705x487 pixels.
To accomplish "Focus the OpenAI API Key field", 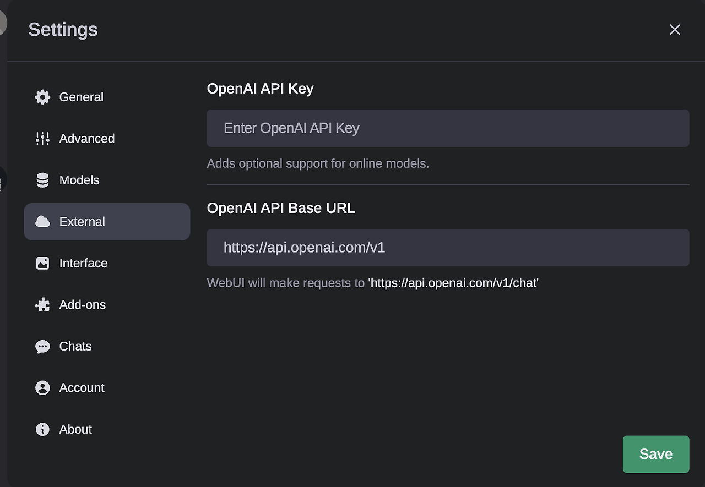I will point(447,128).
